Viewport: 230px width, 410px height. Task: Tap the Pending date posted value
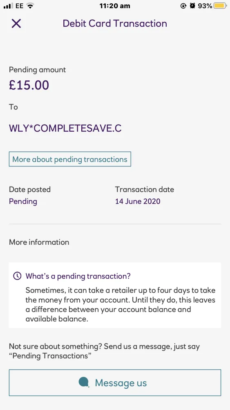click(23, 201)
